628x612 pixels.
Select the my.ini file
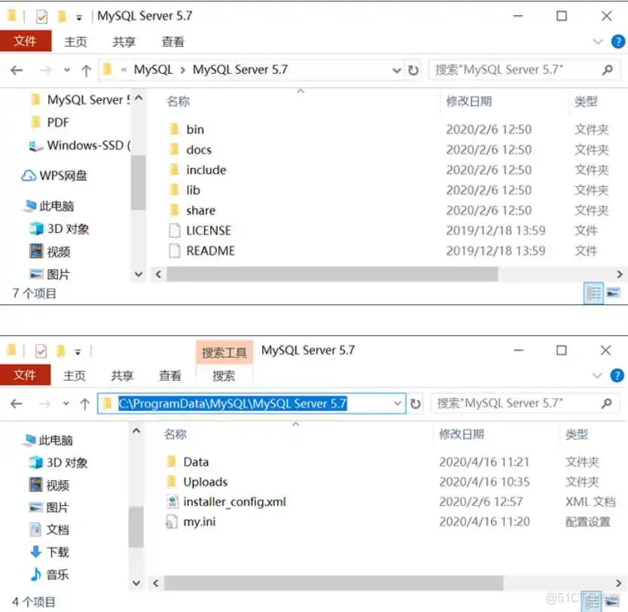pos(199,522)
